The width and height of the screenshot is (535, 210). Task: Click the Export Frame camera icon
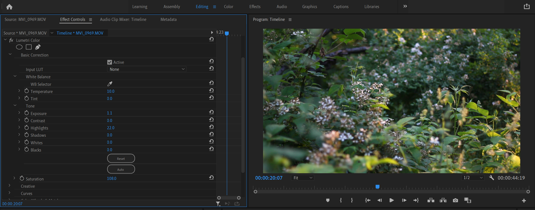(455, 200)
